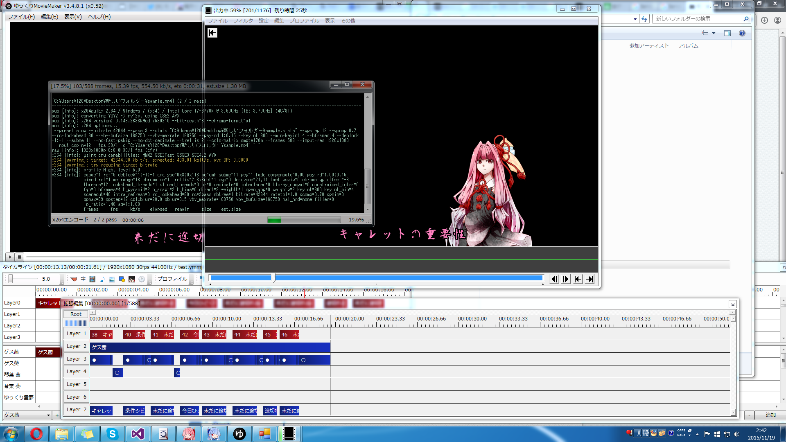Select the 琴葉 茜 character in the list

click(x=18, y=375)
